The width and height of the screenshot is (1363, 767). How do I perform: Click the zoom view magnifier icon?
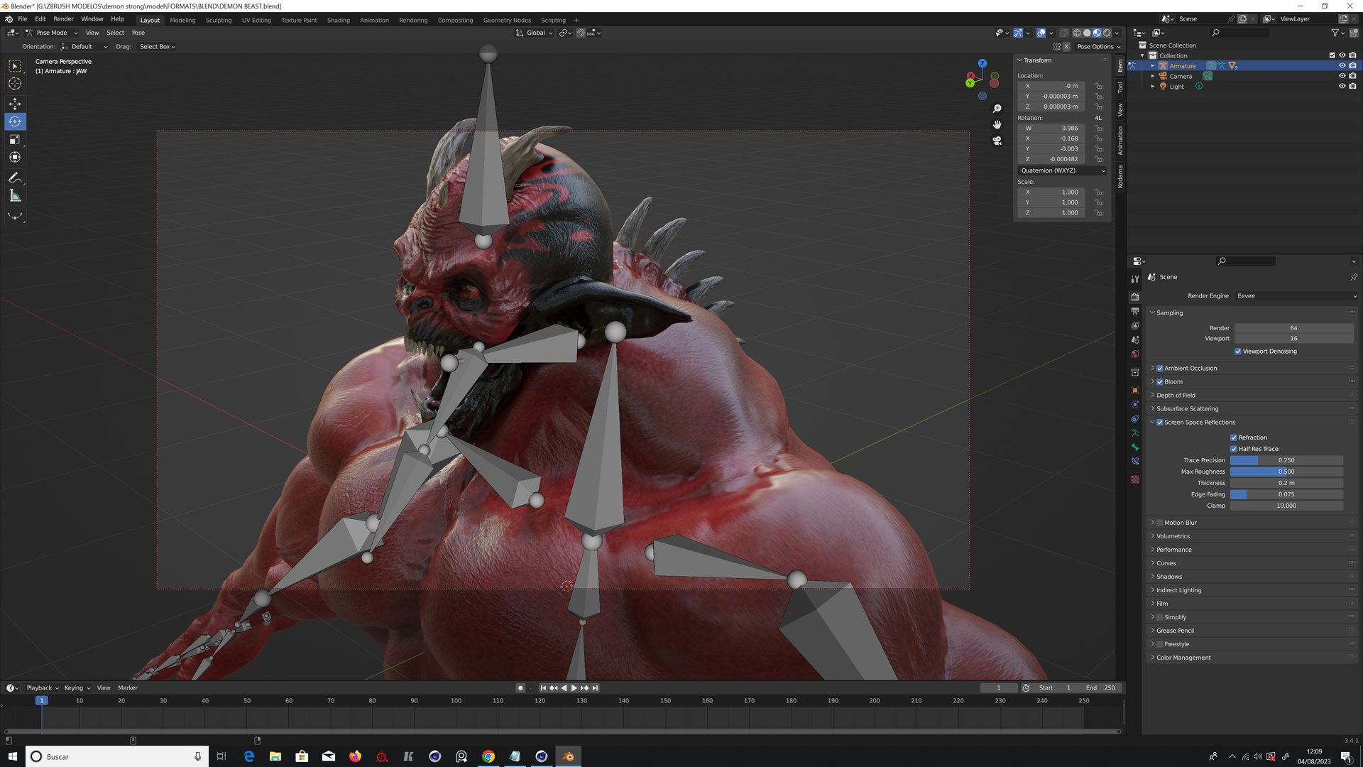pyautogui.click(x=997, y=109)
